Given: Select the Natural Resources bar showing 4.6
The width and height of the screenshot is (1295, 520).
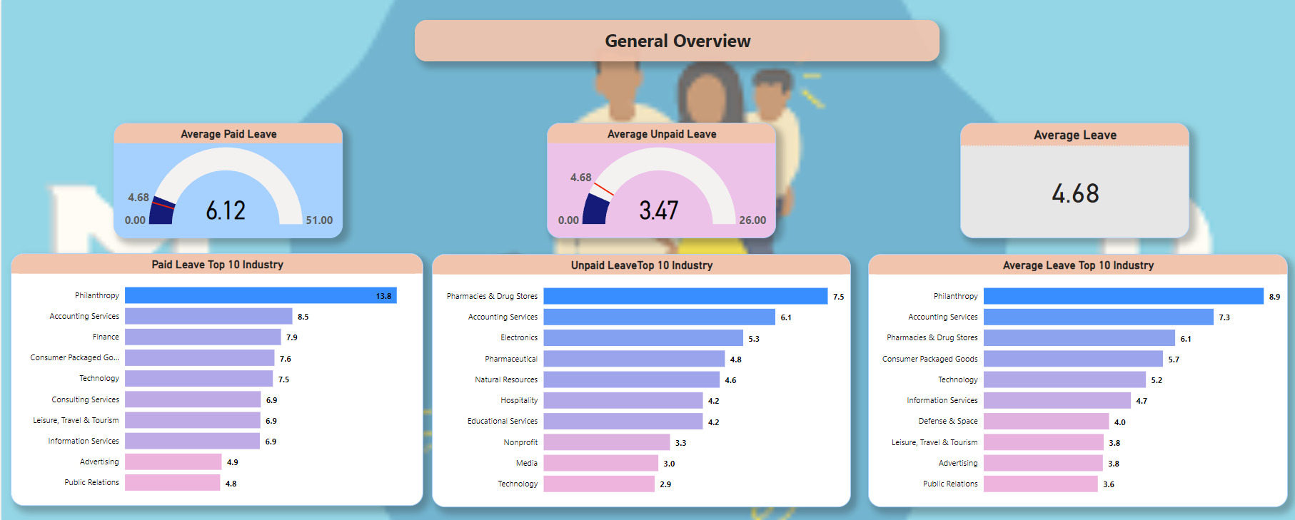Looking at the screenshot, I should 631,379.
